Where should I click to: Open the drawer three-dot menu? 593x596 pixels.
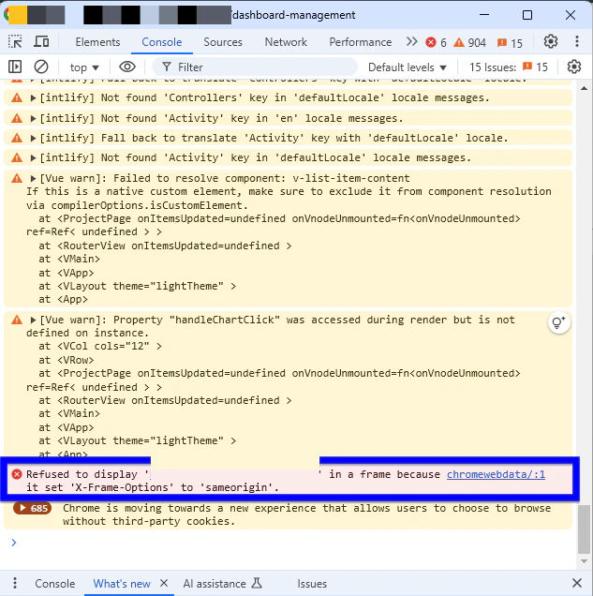(15, 583)
